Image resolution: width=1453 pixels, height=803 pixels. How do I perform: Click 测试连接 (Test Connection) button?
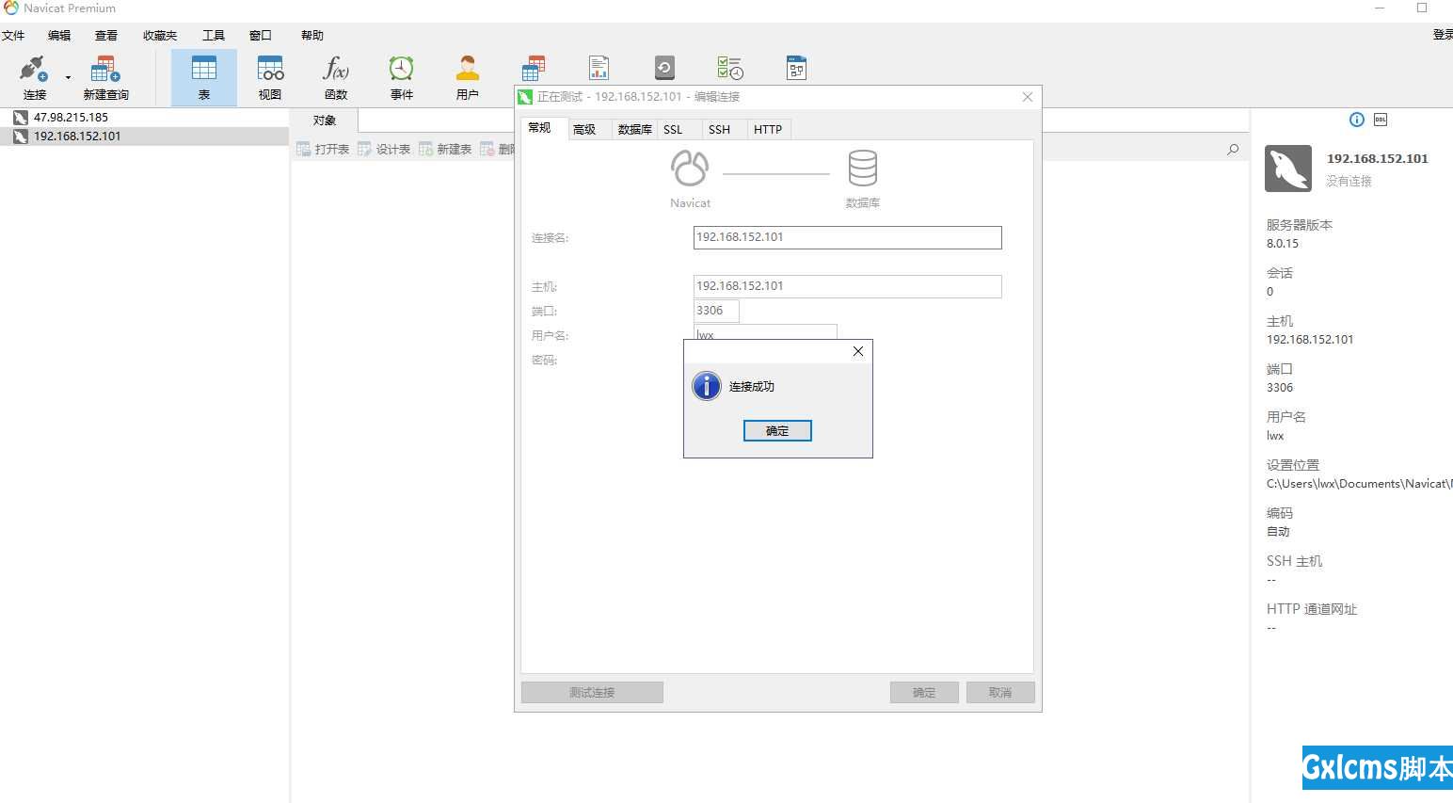pos(592,693)
